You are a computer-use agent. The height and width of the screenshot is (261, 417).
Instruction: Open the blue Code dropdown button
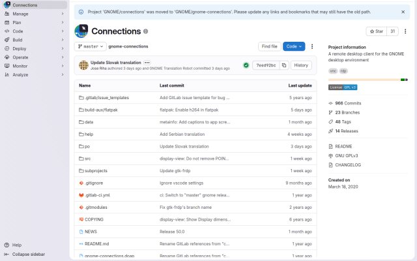tap(294, 46)
